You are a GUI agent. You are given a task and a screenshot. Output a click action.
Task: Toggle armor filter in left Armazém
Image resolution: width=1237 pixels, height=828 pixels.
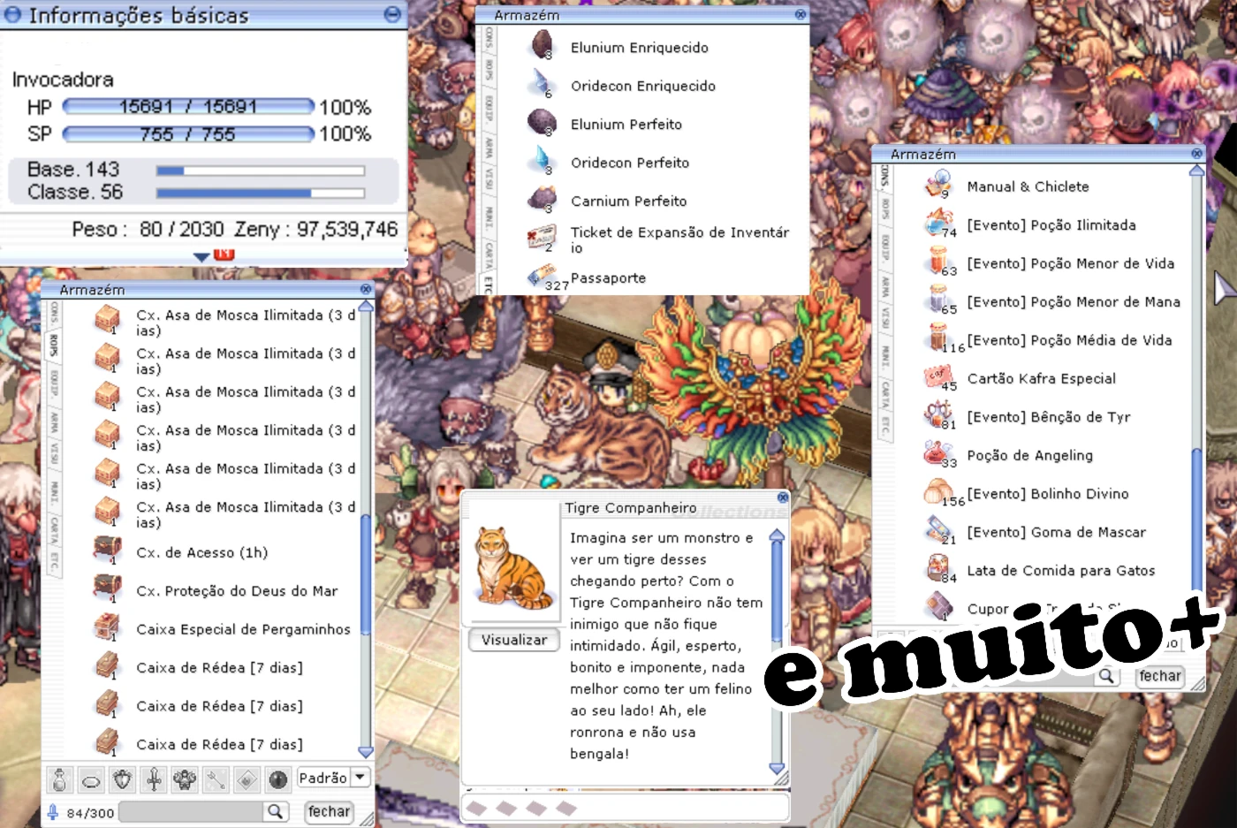[122, 779]
